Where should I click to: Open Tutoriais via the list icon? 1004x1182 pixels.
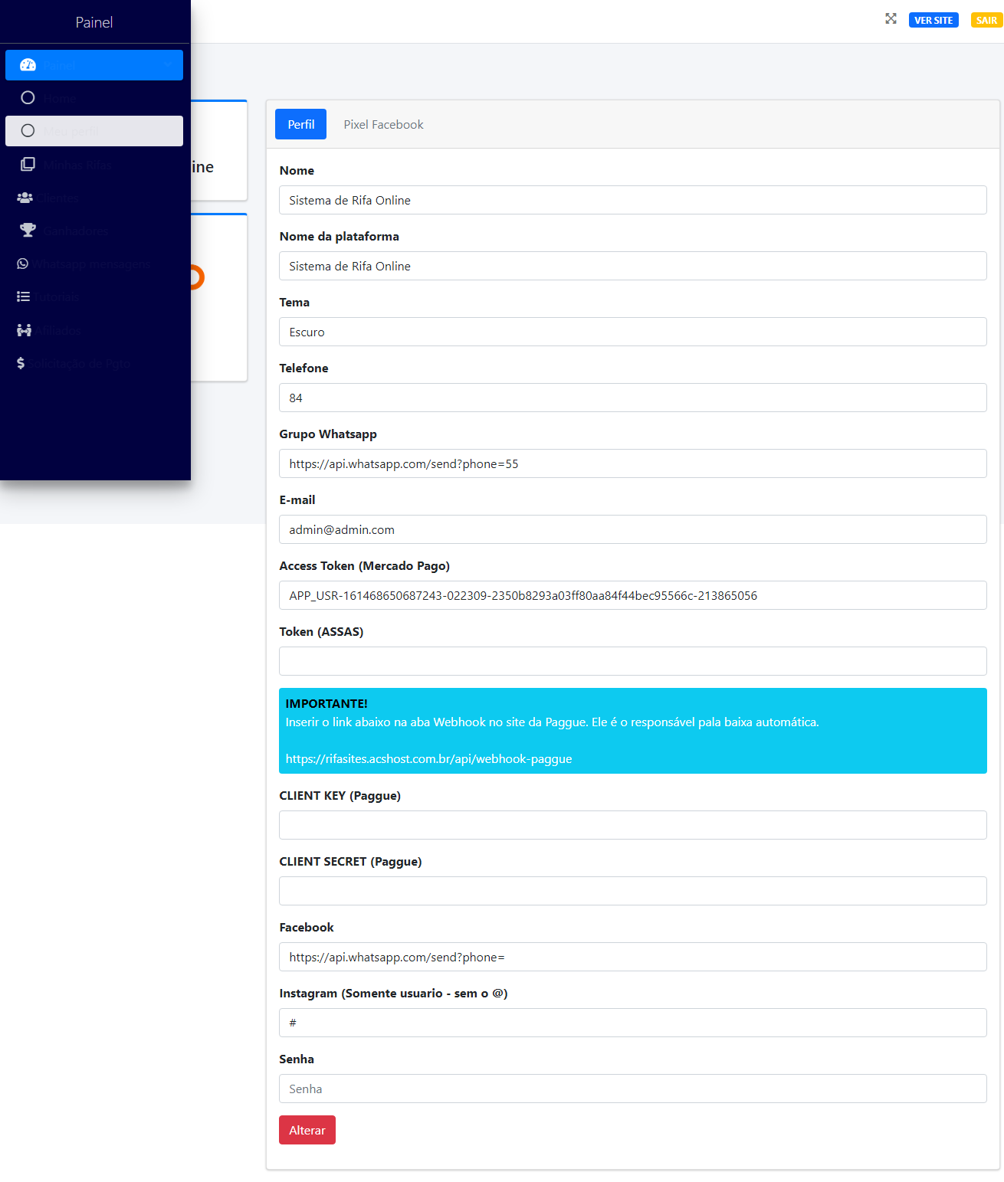pyautogui.click(x=24, y=296)
